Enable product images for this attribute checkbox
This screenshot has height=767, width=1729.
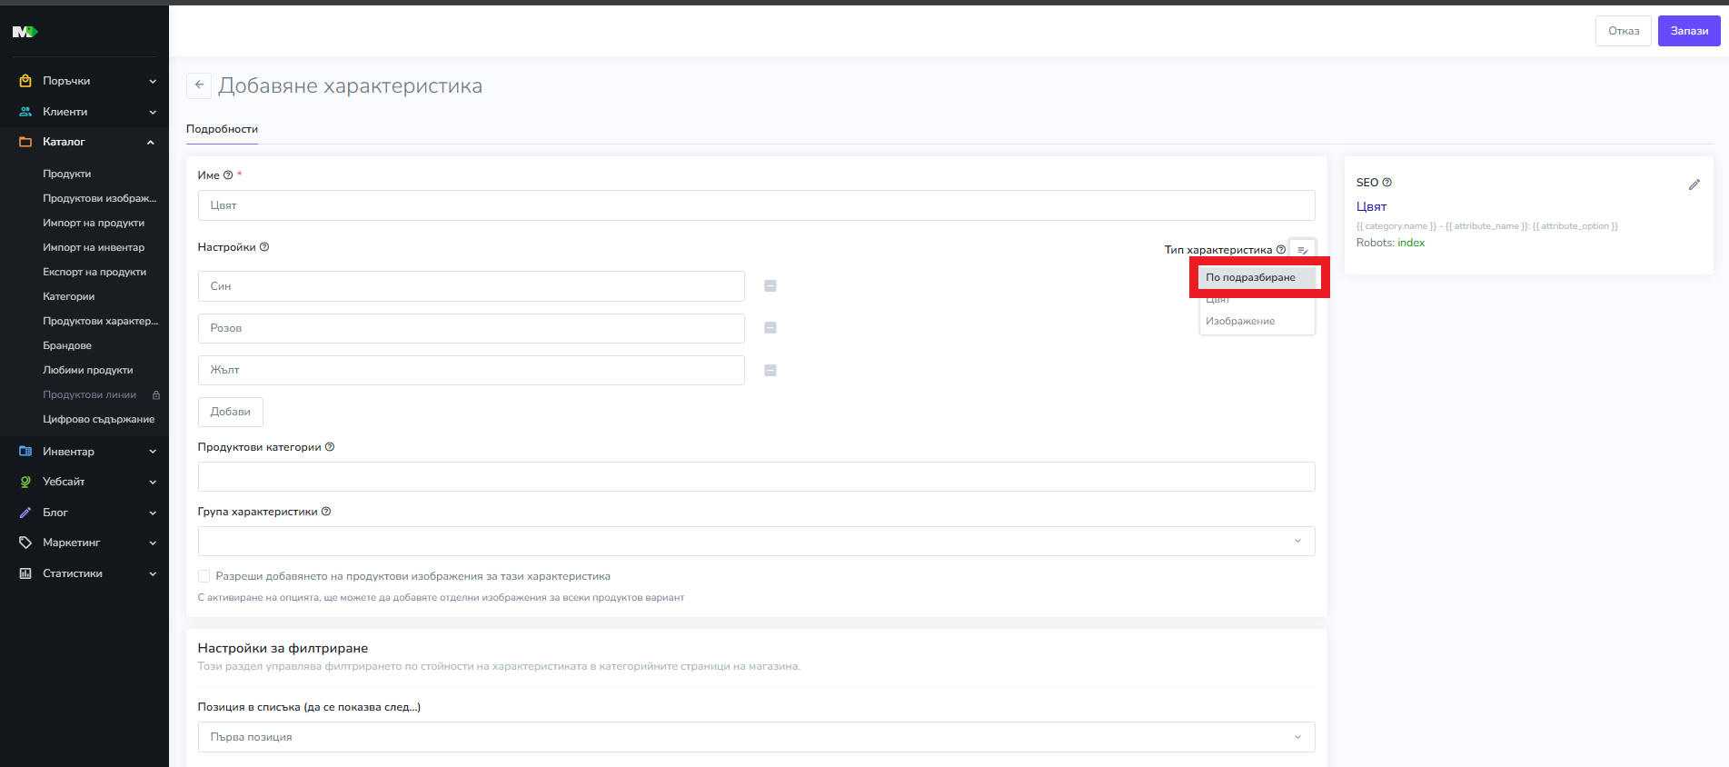(x=204, y=576)
